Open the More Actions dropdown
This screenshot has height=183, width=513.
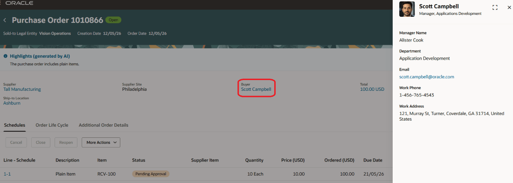pos(101,142)
